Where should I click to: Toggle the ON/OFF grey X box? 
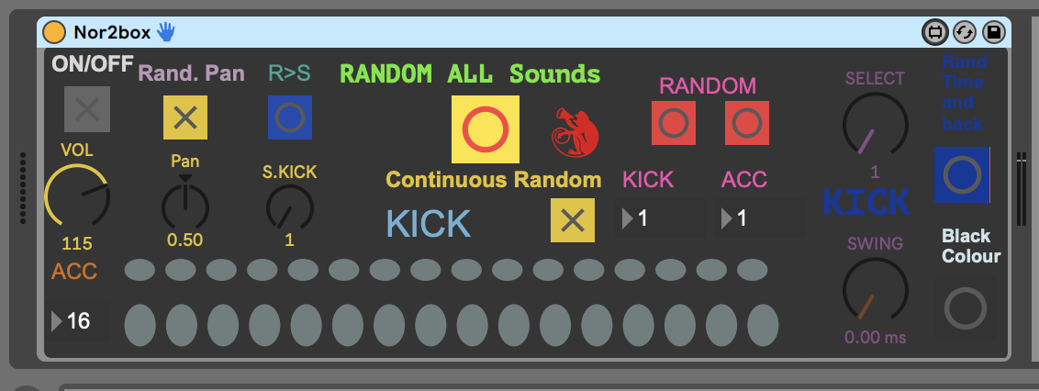pyautogui.click(x=87, y=109)
